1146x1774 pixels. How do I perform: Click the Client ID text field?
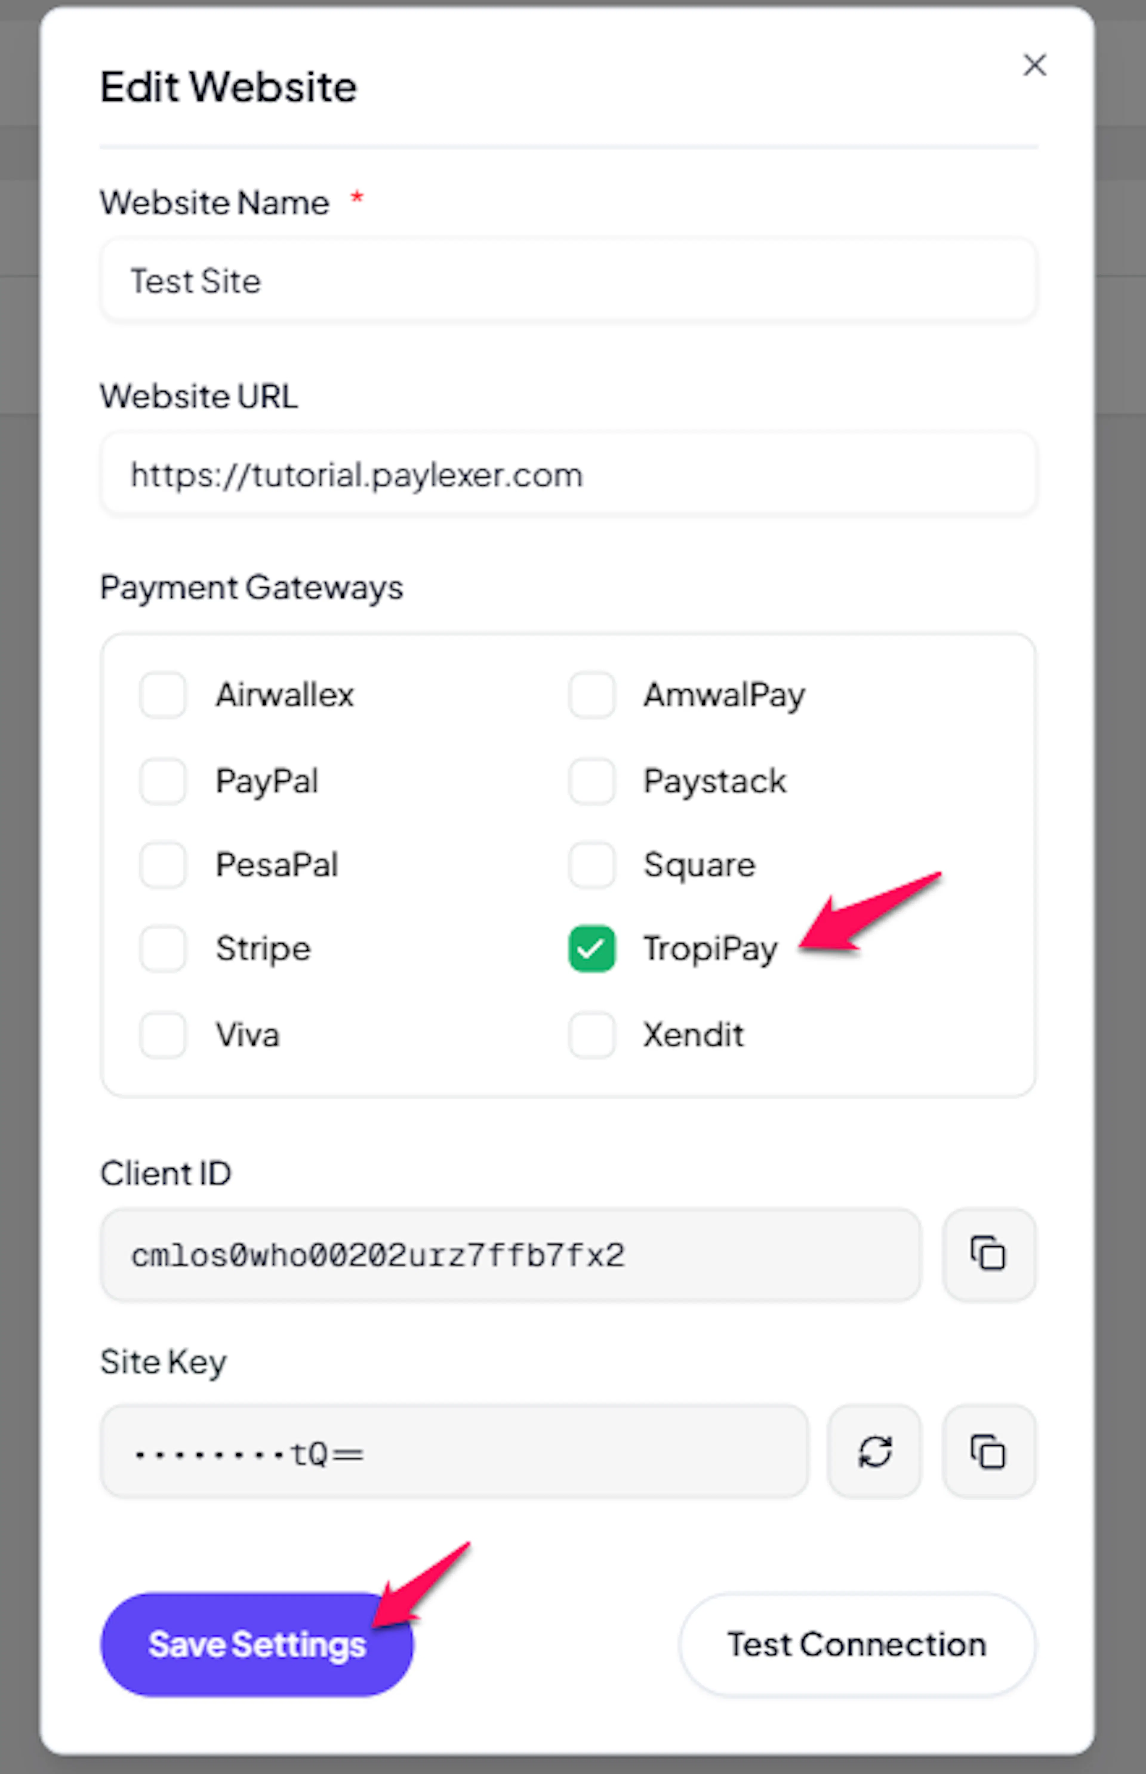click(x=511, y=1255)
